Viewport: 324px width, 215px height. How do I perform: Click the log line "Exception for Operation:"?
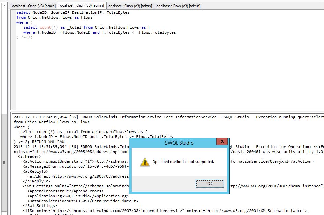point(283,147)
